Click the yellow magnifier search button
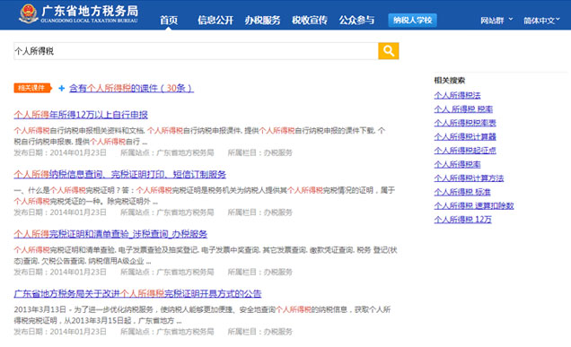 (x=388, y=51)
